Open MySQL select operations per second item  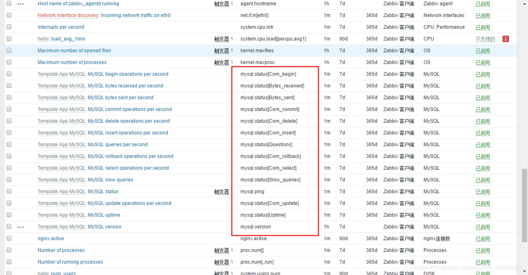click(x=128, y=168)
